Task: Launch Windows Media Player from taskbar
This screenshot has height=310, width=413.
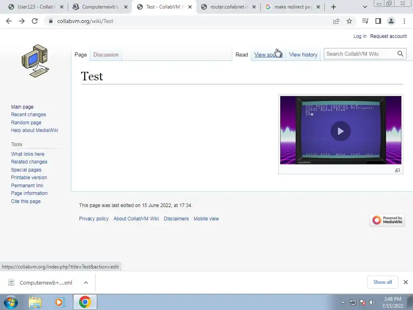Action: [60, 302]
